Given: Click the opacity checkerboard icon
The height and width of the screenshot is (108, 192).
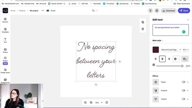Looking at the screenshot, I should [154, 65].
